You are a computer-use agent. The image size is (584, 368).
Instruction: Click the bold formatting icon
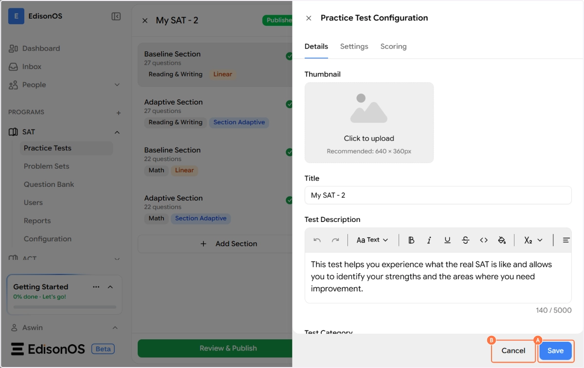click(x=411, y=240)
